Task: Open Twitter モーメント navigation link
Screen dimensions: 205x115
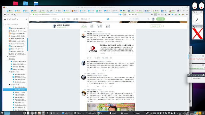Action: pyautogui.click(x=66, y=19)
